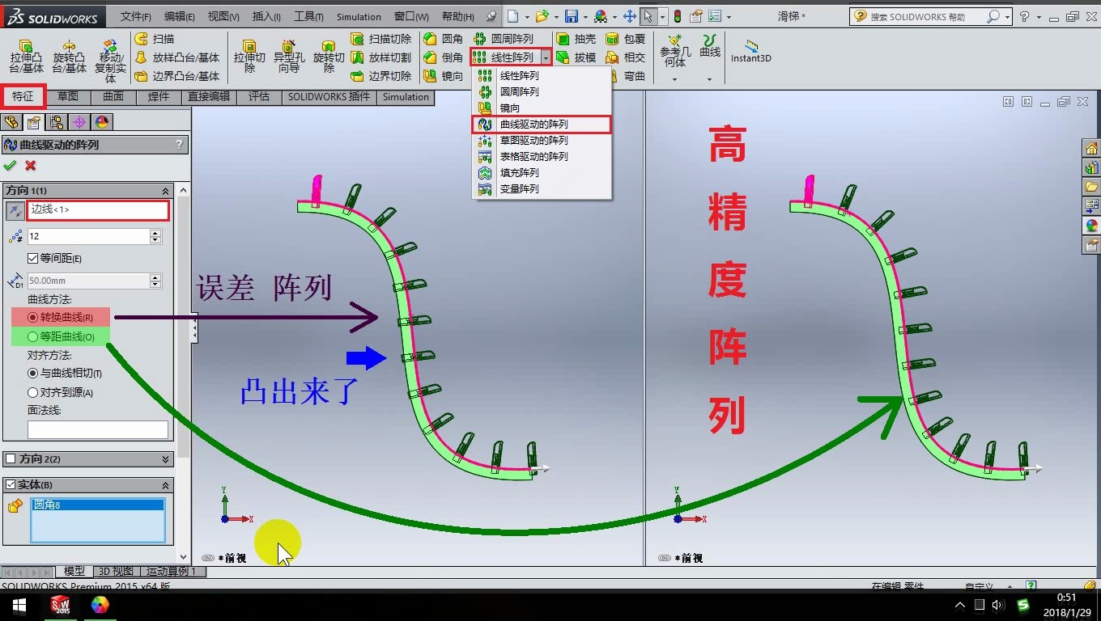
Task: Cancel the pattern with red X
Action: 29,165
